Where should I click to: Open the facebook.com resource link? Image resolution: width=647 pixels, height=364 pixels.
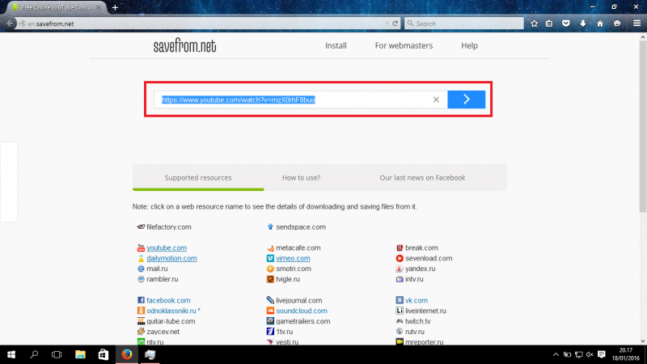pyautogui.click(x=168, y=300)
